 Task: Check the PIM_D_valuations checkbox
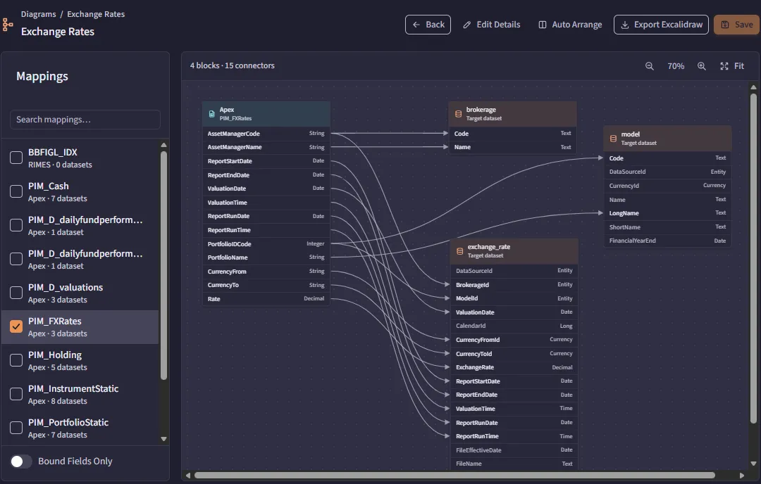[16, 293]
